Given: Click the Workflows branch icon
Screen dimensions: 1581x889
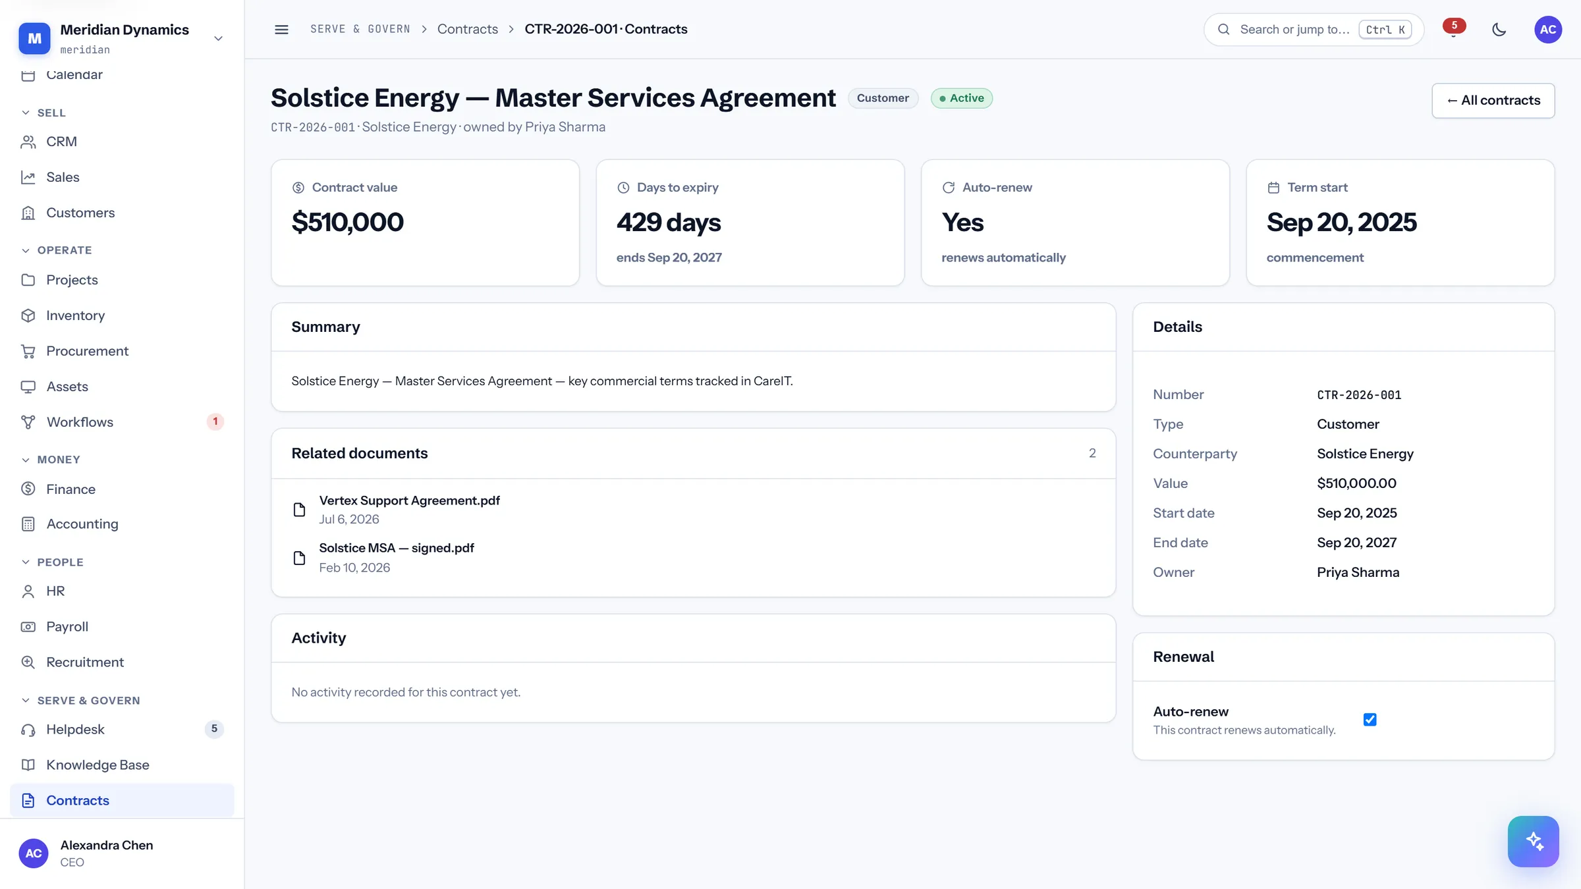Looking at the screenshot, I should (28, 422).
